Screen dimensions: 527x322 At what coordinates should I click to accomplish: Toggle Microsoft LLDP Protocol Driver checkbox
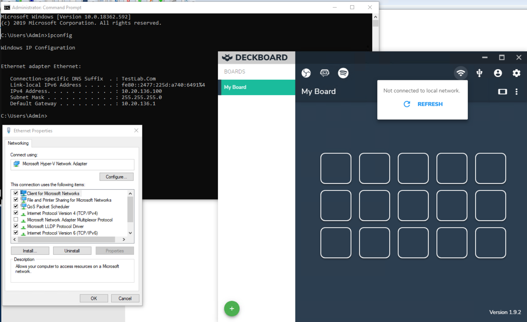pyautogui.click(x=16, y=226)
